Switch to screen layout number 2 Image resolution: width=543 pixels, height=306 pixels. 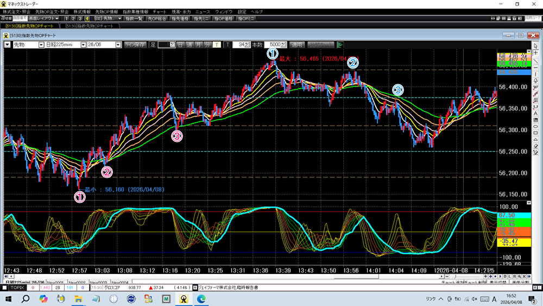73,18
